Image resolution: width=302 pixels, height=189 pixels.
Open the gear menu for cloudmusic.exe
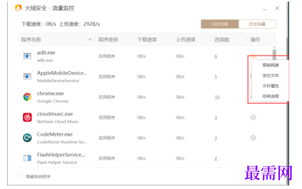[x=253, y=117]
